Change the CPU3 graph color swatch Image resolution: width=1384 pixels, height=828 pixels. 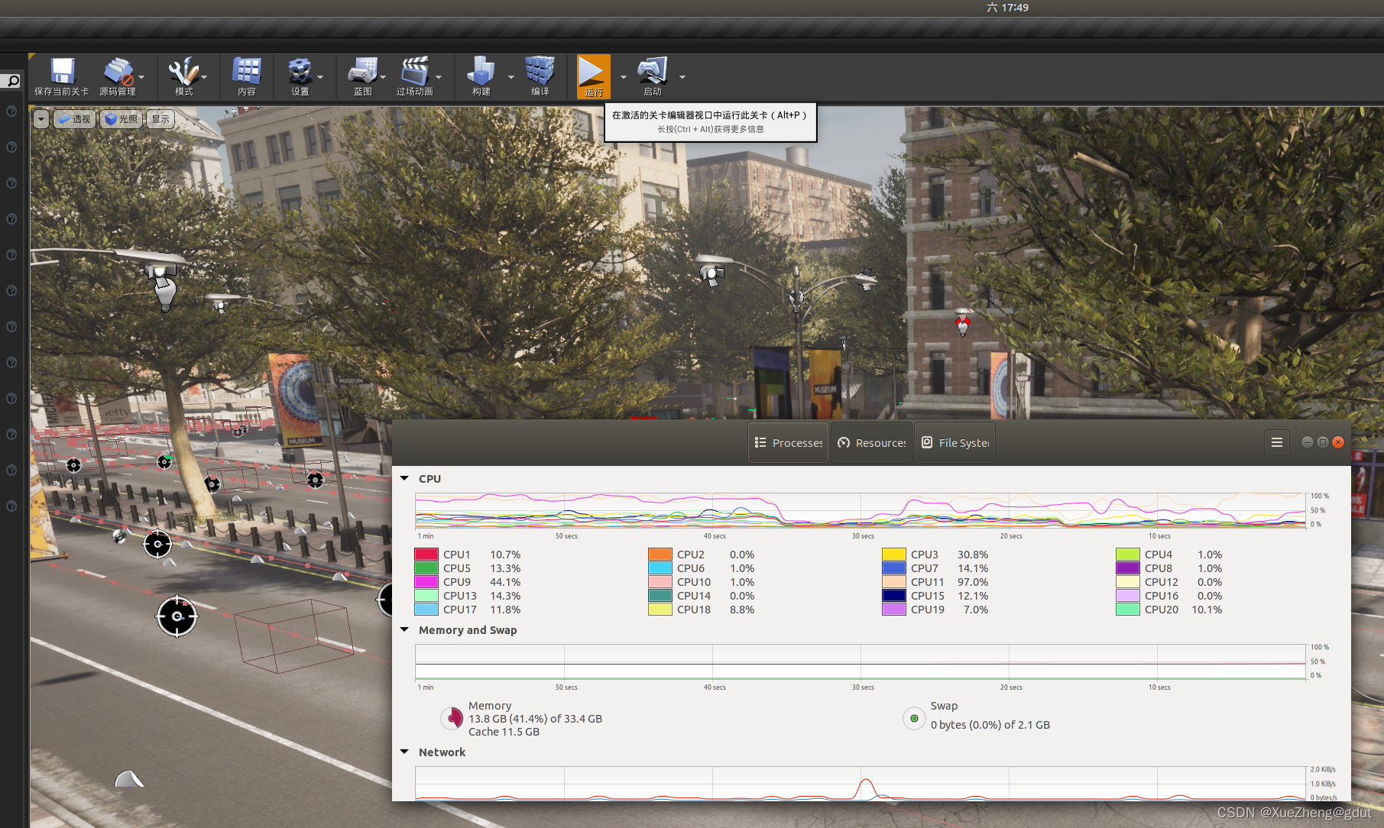(x=894, y=555)
